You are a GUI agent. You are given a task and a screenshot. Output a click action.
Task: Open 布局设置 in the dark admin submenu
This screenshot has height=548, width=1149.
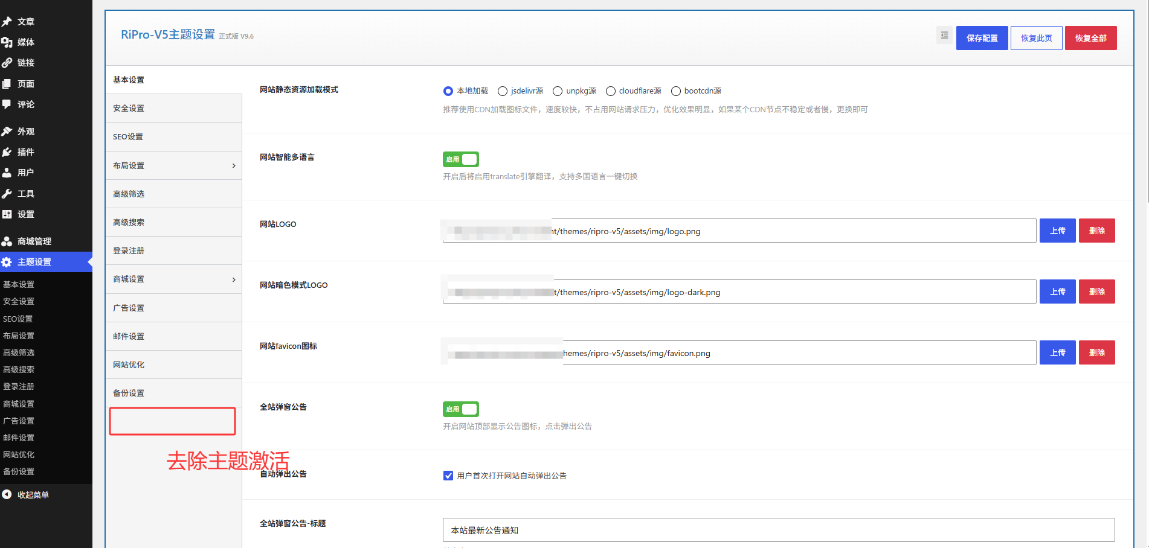[x=19, y=336]
